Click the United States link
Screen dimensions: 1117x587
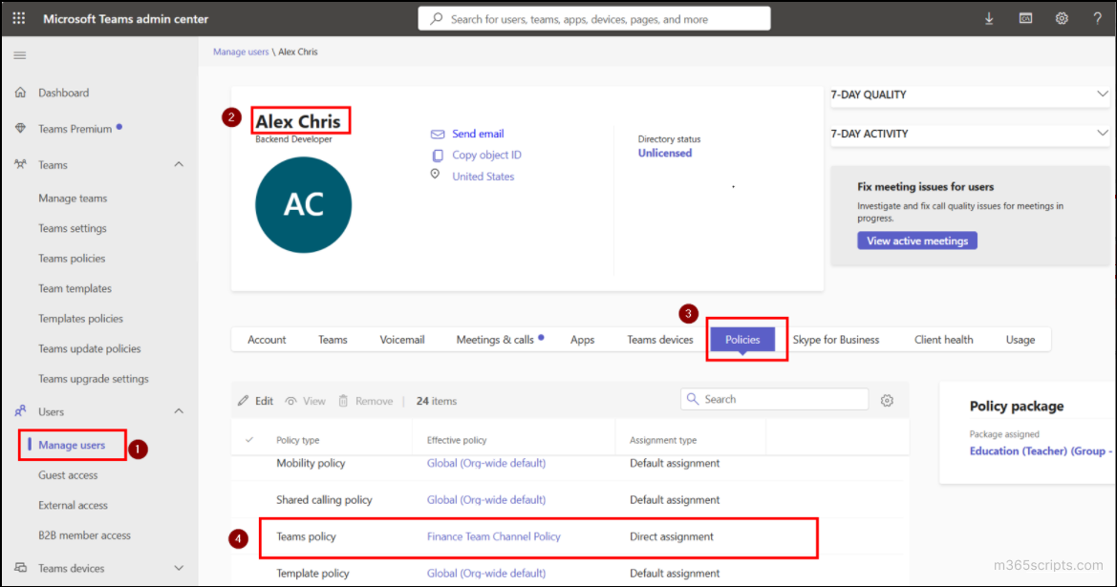(x=483, y=177)
